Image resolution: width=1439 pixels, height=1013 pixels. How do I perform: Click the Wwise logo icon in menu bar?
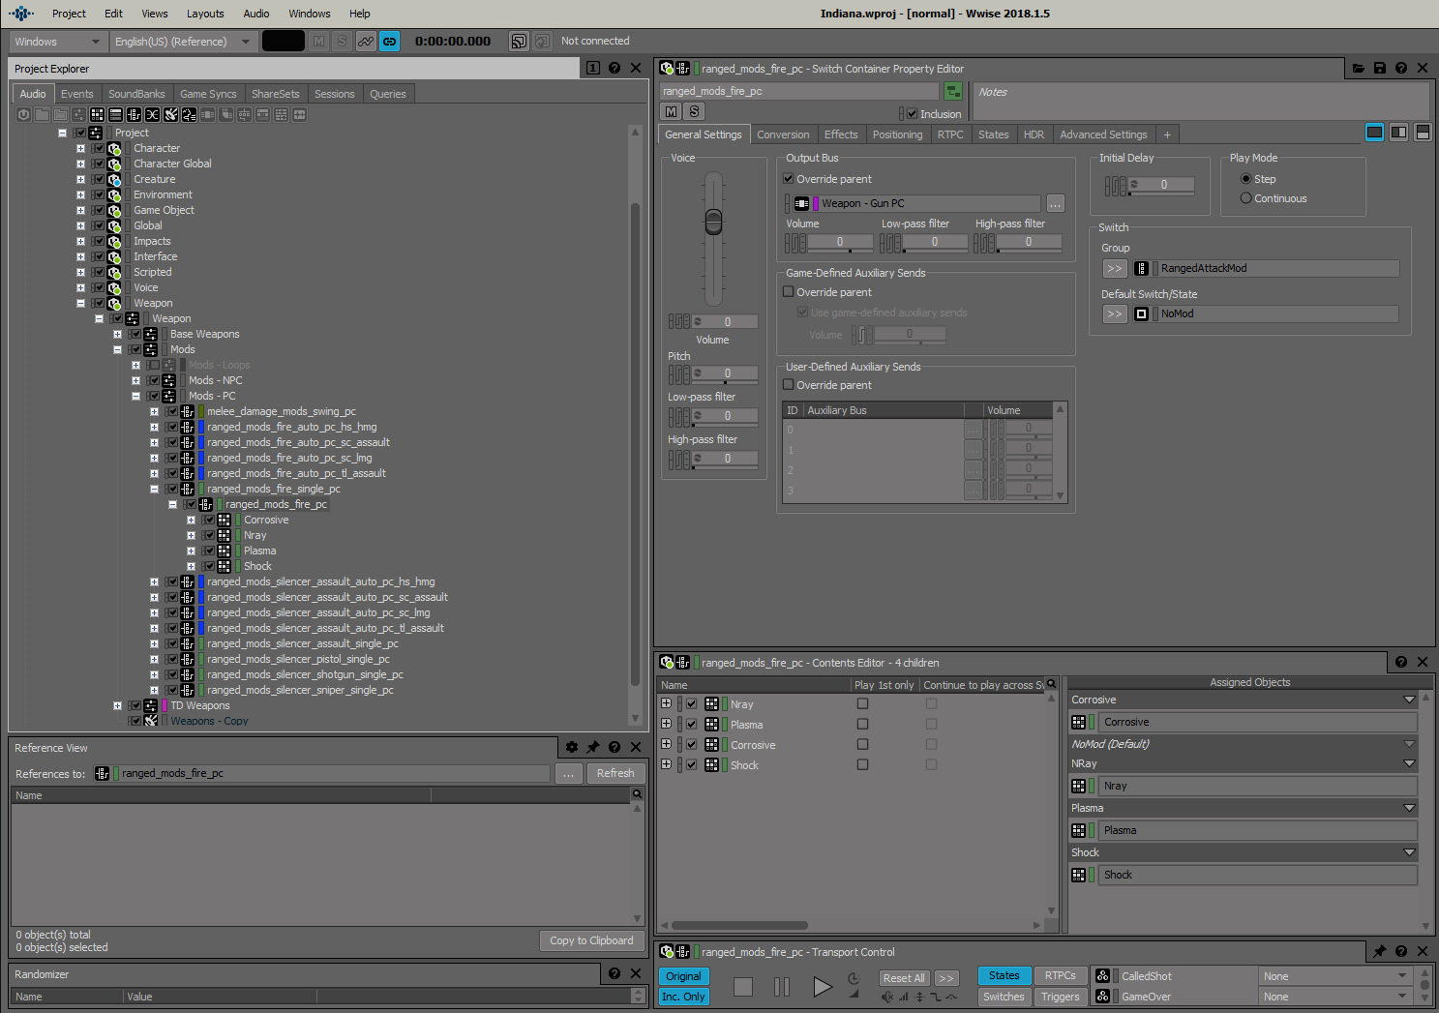pyautogui.click(x=21, y=14)
